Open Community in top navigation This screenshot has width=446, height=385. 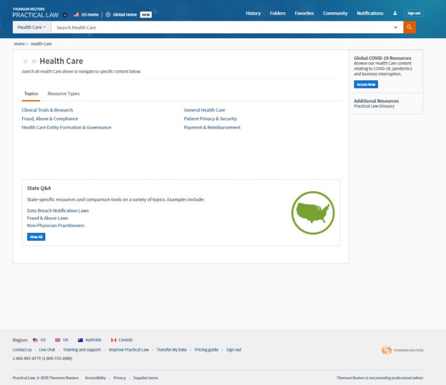(335, 13)
